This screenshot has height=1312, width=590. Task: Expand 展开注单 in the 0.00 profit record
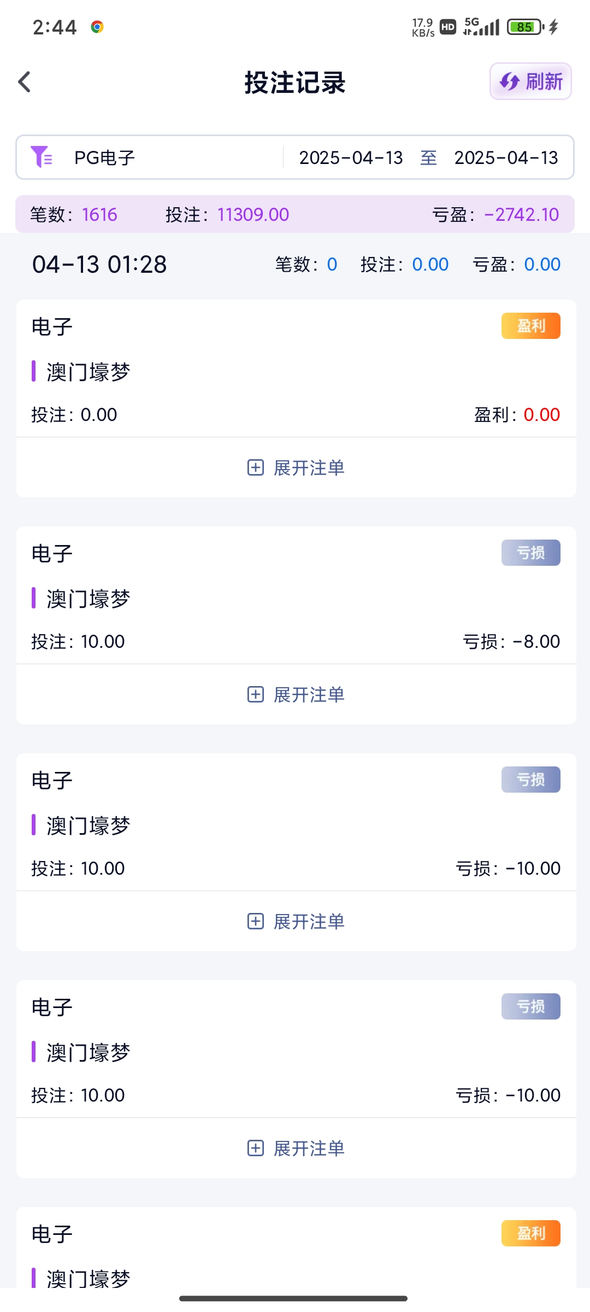(309, 468)
